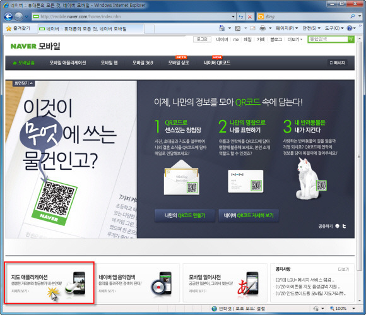Open the 안전(S) menu

[x=311, y=28]
